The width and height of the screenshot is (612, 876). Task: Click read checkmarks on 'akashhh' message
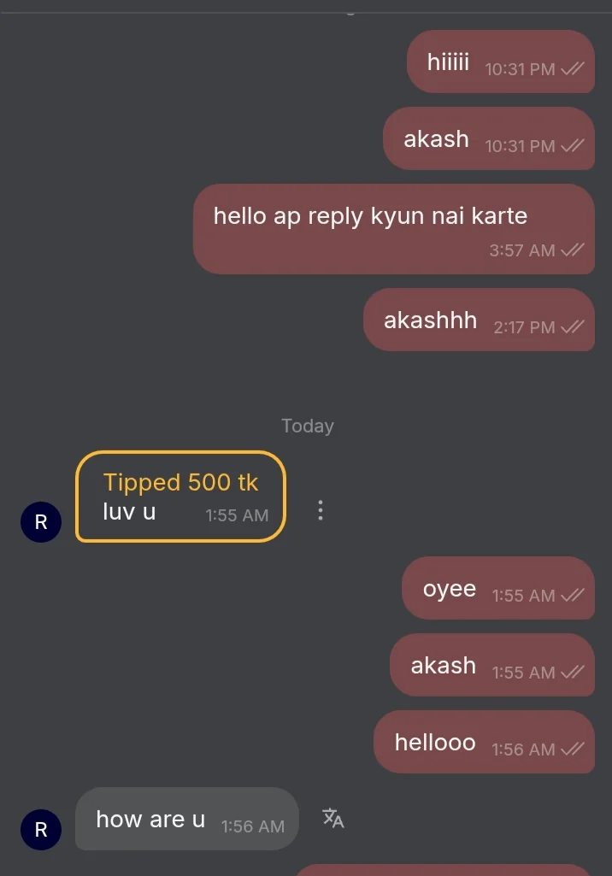coord(573,326)
